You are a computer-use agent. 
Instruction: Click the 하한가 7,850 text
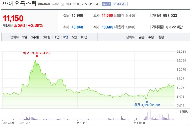point(125,27)
